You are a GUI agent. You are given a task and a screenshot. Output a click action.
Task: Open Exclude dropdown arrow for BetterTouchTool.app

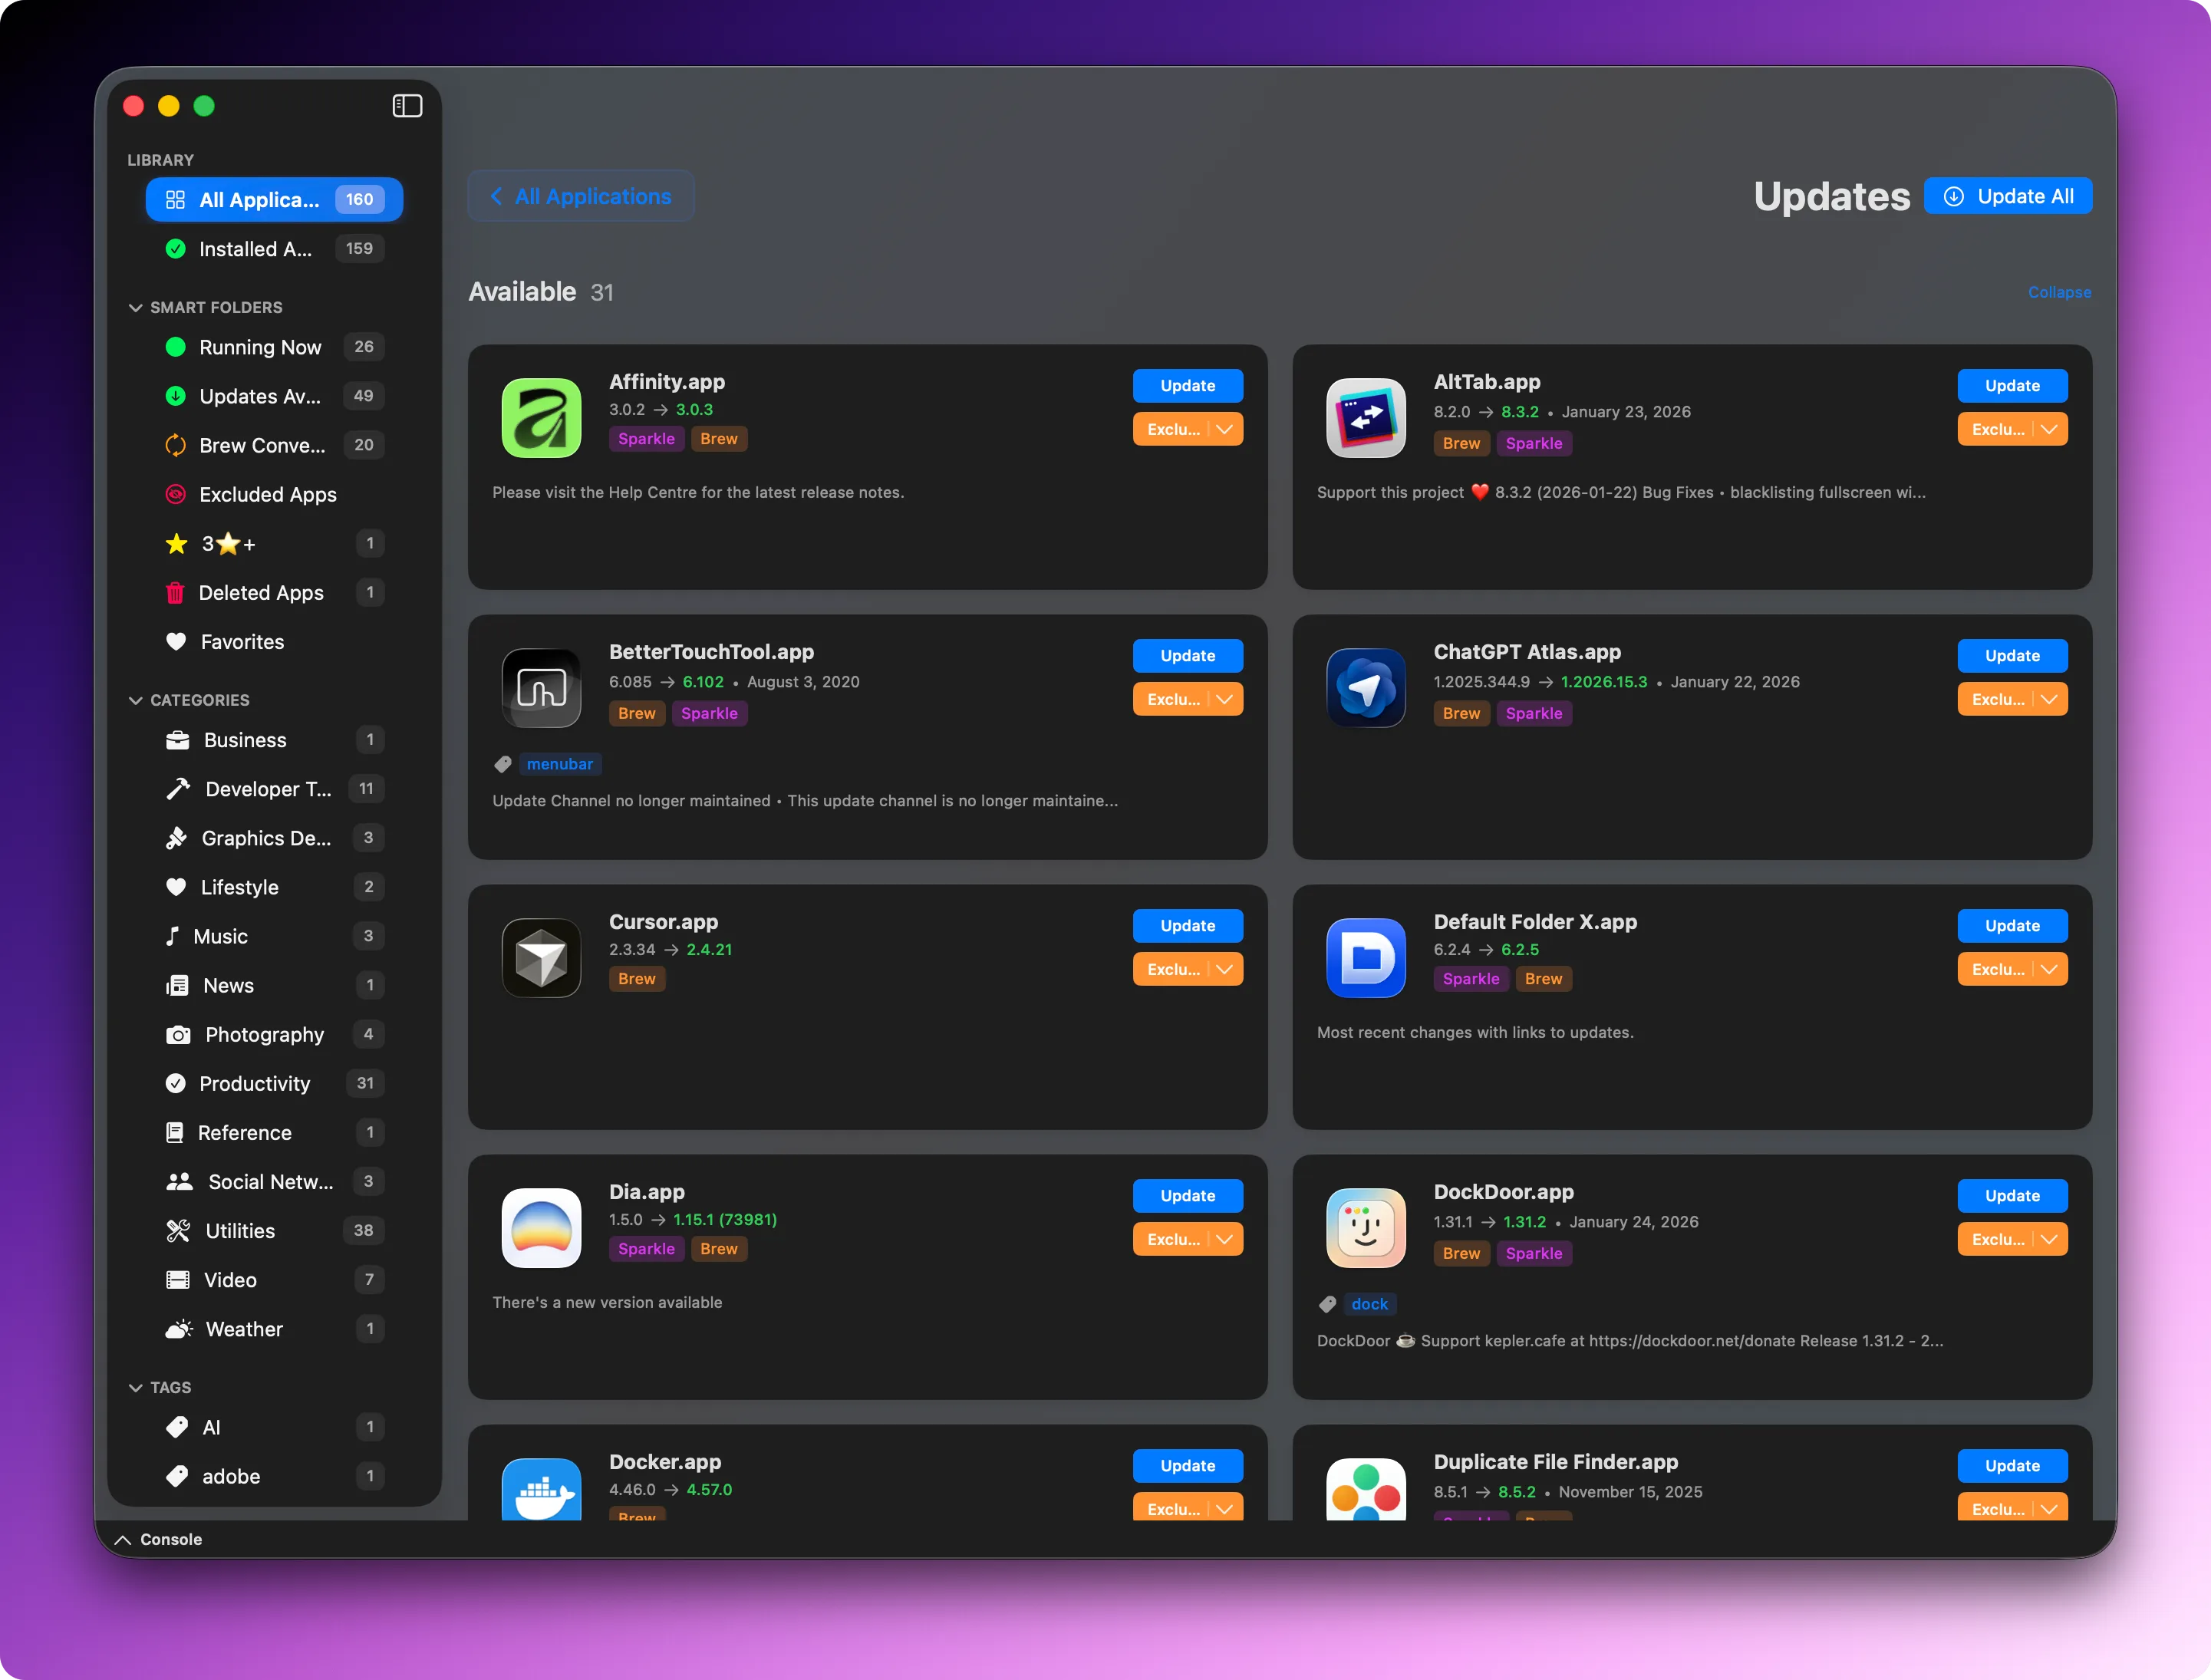1224,699
